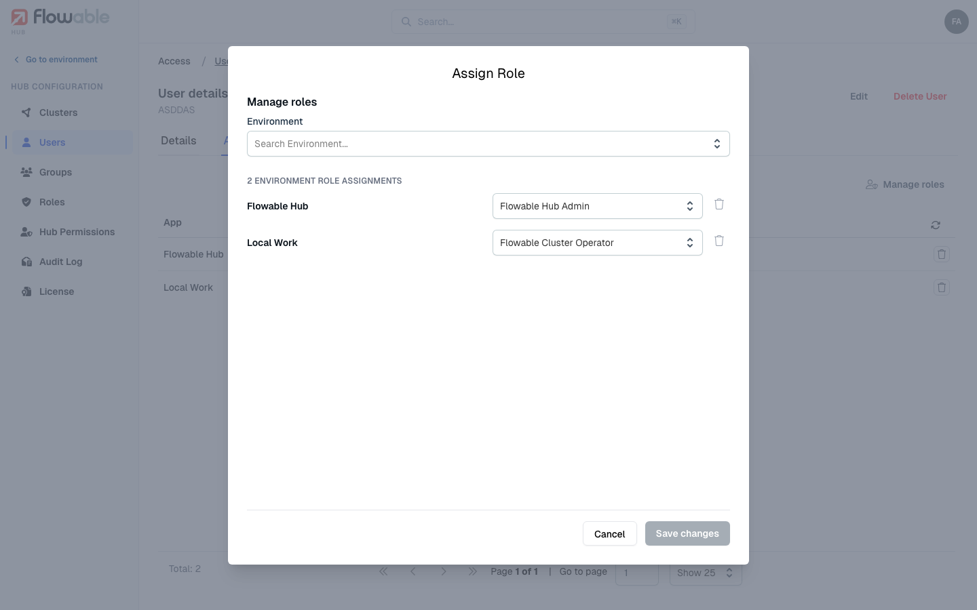
Task: Select Users in the sidebar
Action: click(x=69, y=142)
